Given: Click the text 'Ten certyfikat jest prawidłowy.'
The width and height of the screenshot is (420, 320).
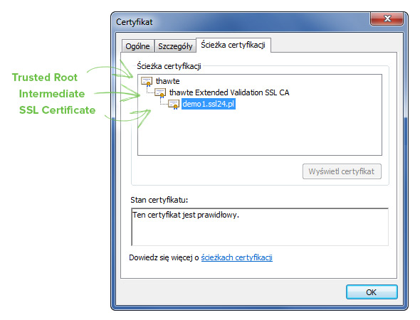Looking at the screenshot, I should [186, 215].
